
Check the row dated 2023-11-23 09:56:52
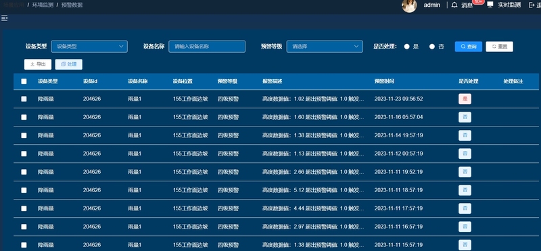click(24, 99)
